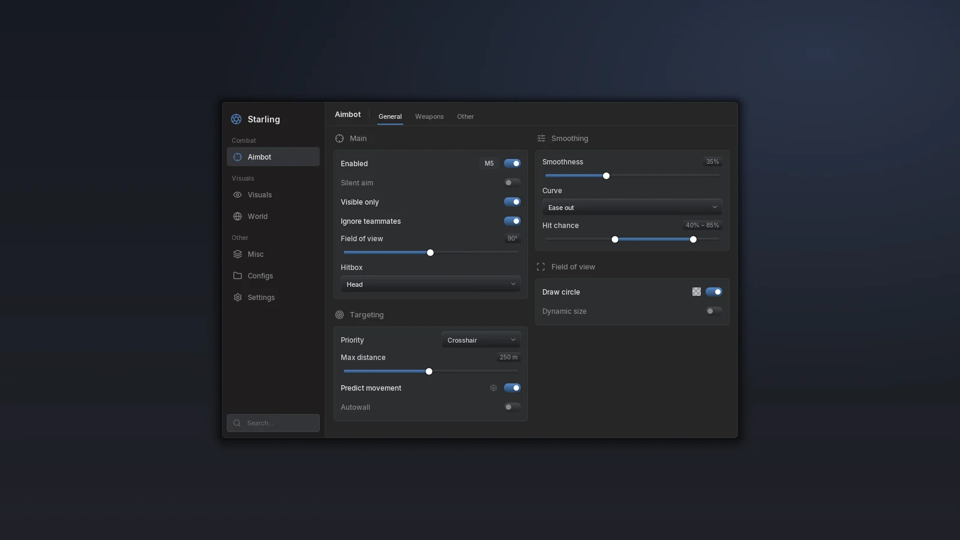Switch to the Other tab
This screenshot has height=540, width=960.
[466, 116]
